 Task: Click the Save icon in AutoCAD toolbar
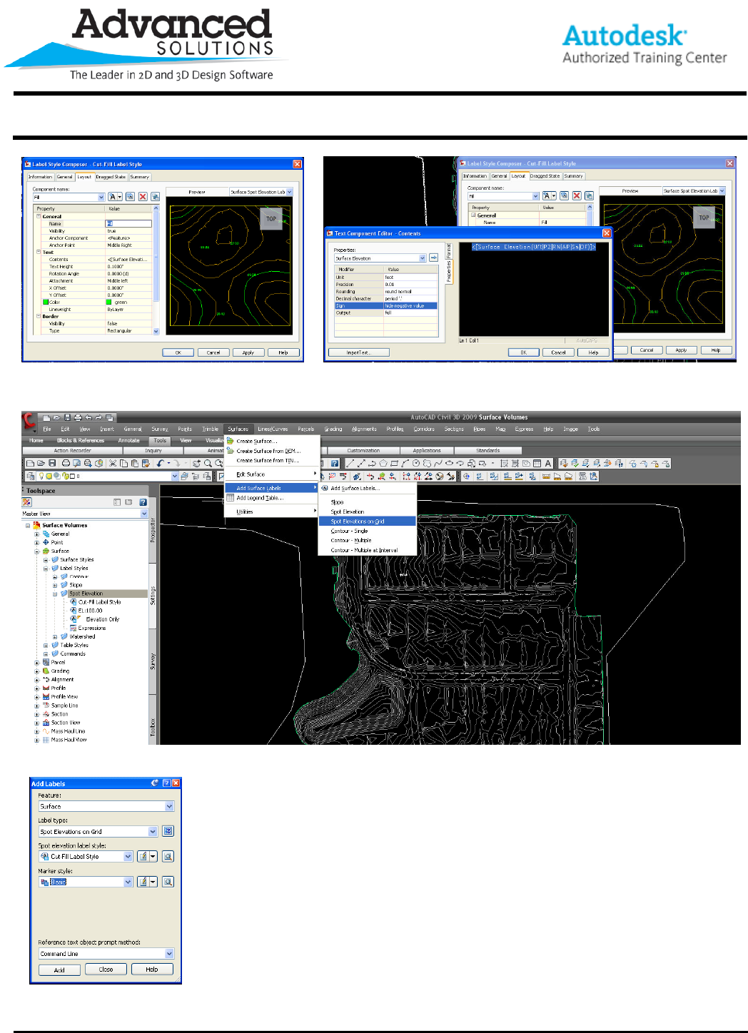[52, 463]
